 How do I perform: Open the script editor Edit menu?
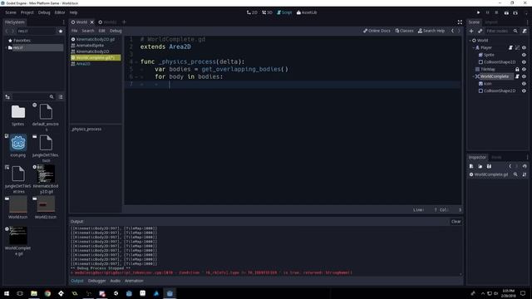(x=101, y=31)
